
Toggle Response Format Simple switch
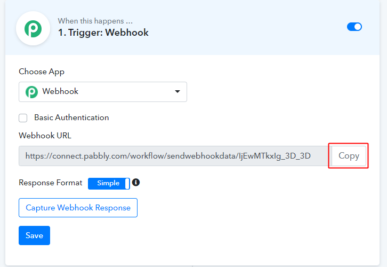tap(109, 184)
